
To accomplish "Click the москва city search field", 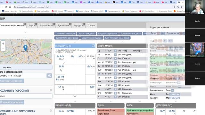I will click(x=26, y=67).
